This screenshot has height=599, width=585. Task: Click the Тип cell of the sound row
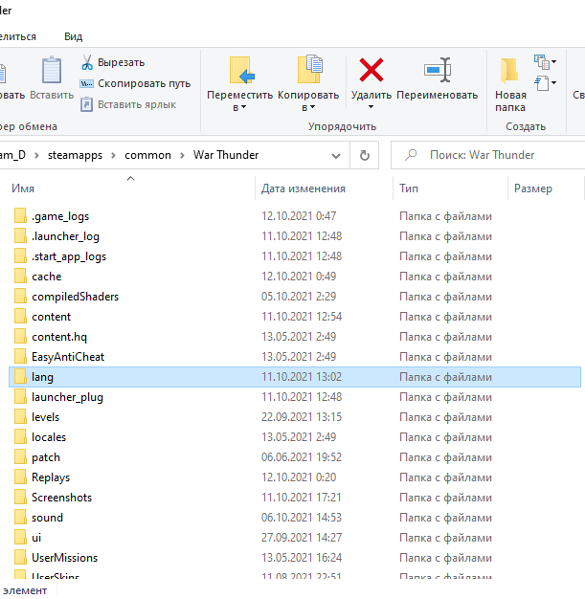[445, 518]
